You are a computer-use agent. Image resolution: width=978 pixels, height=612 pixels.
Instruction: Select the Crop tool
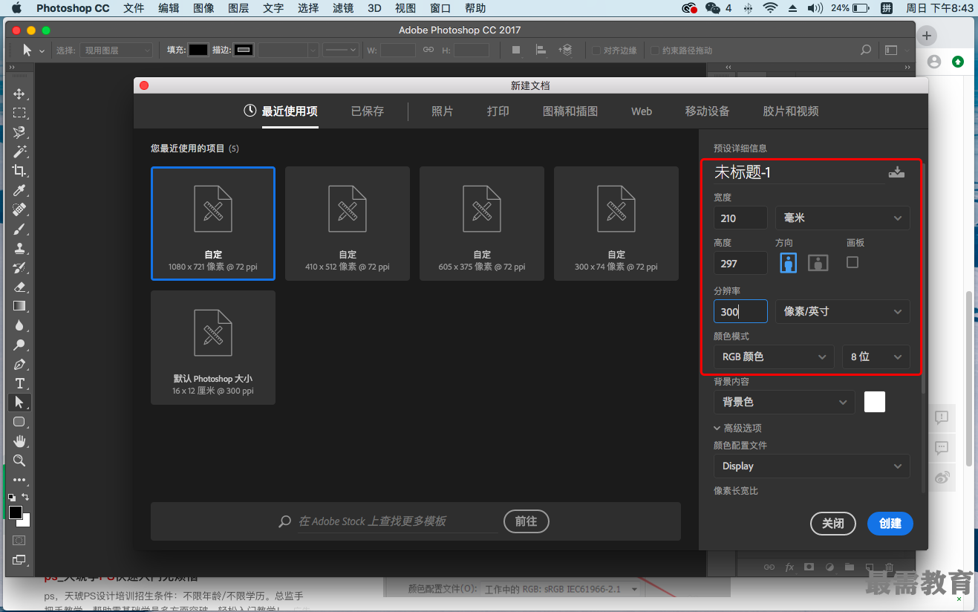[19, 172]
